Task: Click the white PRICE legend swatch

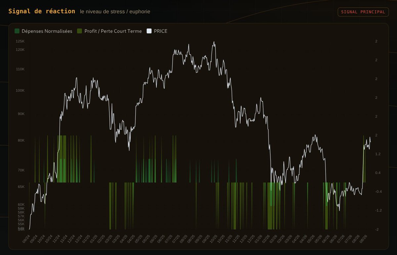Action: pyautogui.click(x=149, y=31)
